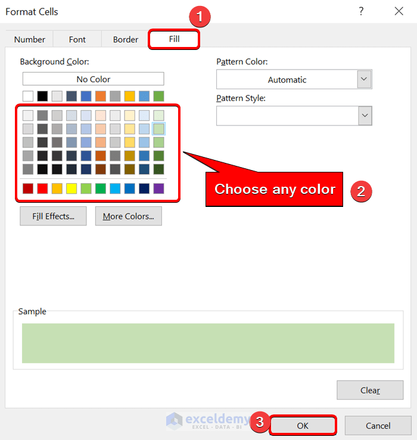Screen dimensions: 417x440
Task: Select the darkest green shade swatch
Action: [x=158, y=169]
